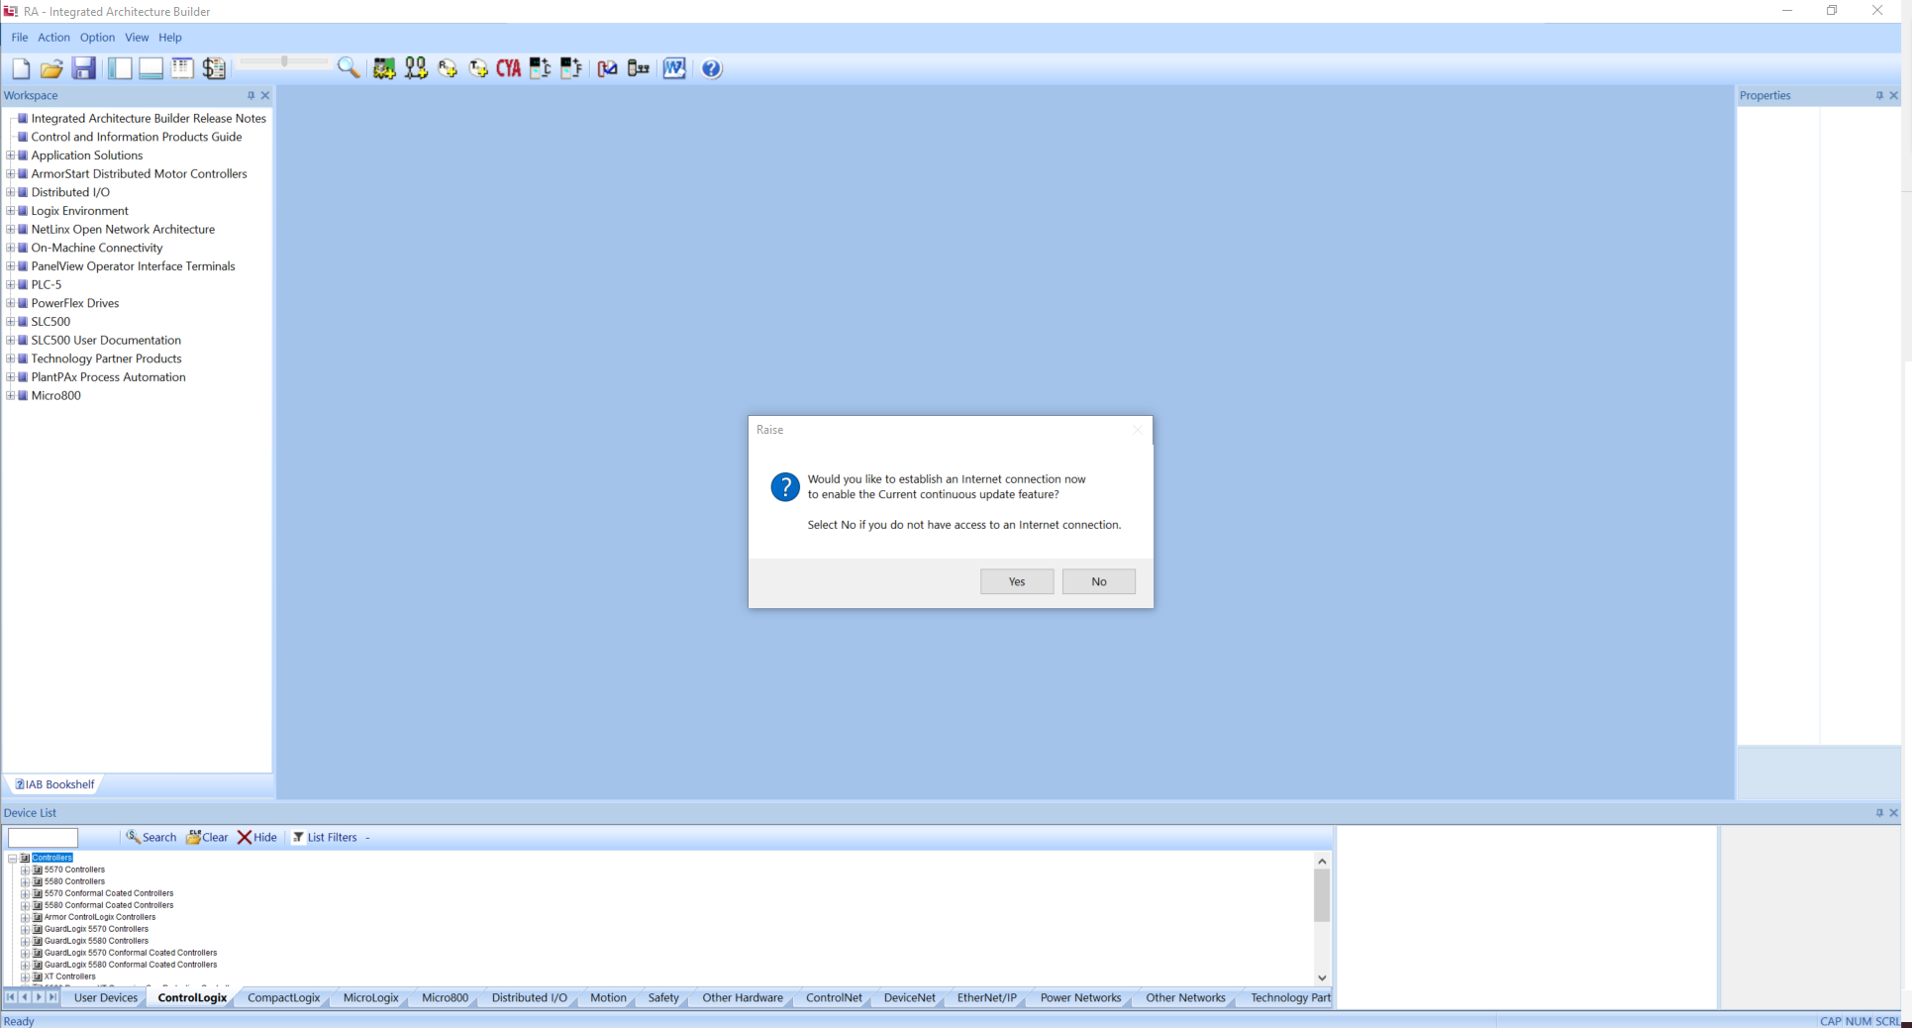Expand the PLC-5 node
Screen dimensions: 1912x1028
coord(11,284)
